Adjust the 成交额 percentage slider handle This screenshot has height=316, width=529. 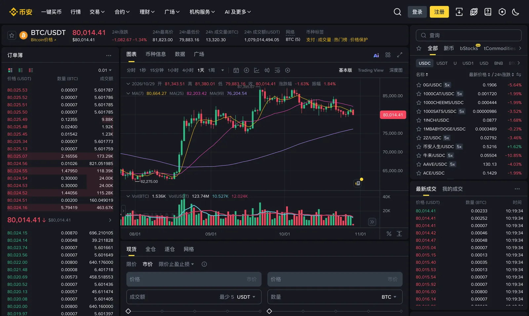128,311
